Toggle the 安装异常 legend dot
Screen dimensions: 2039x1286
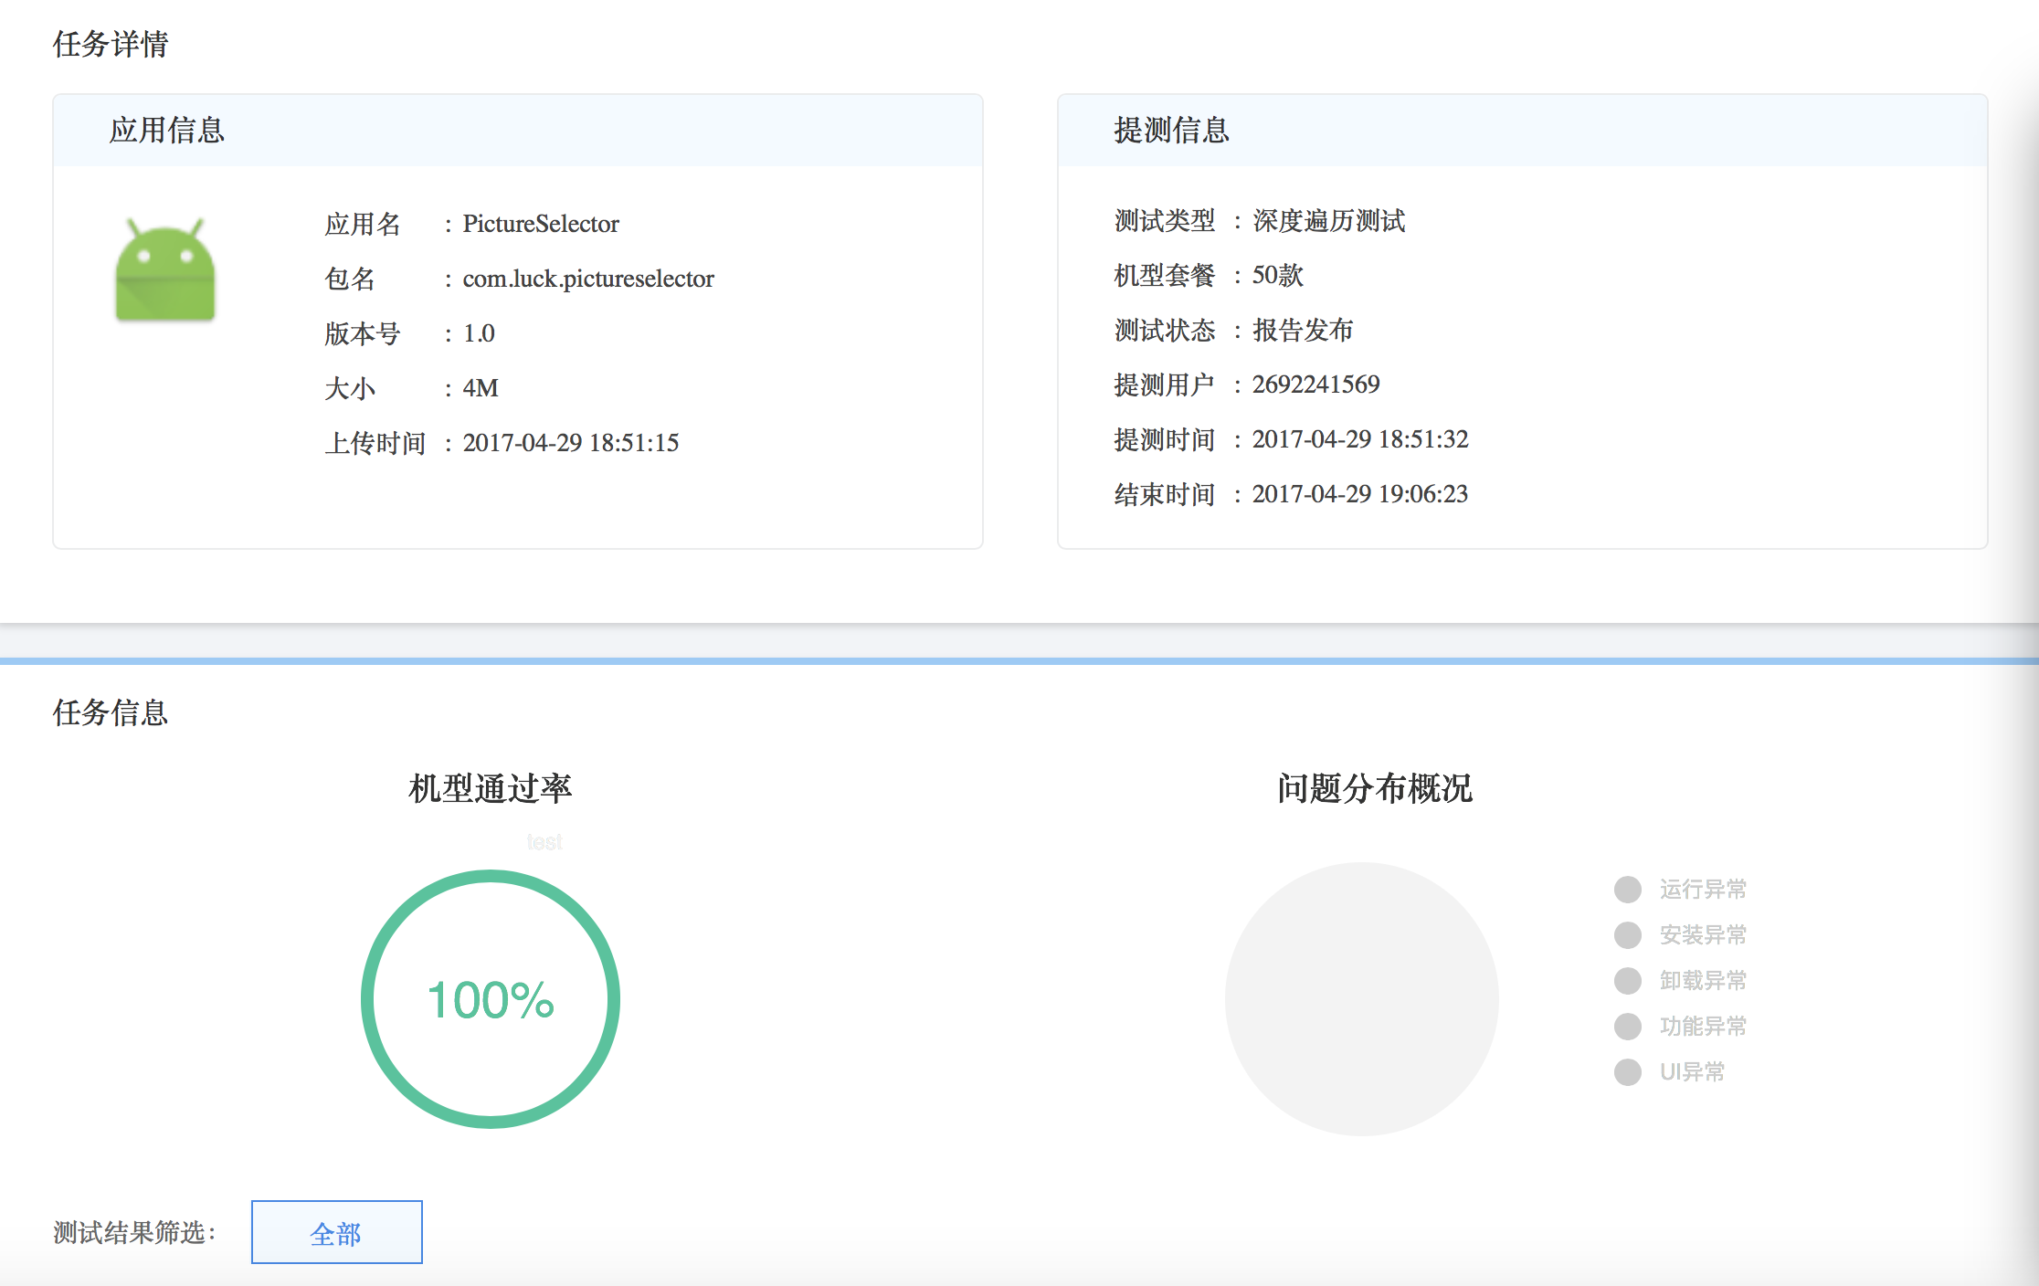click(1628, 934)
